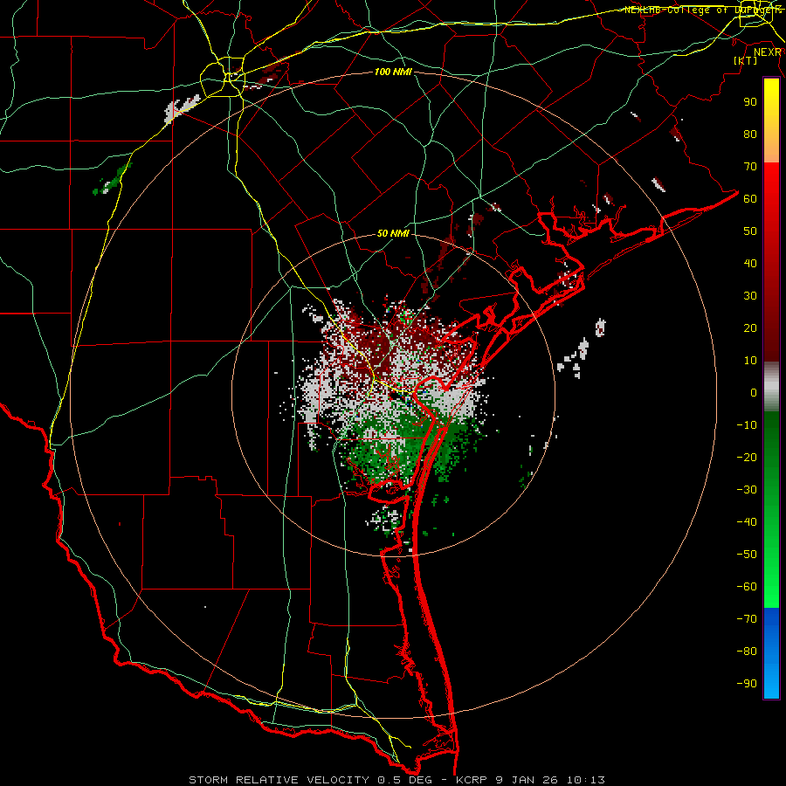Image resolution: width=786 pixels, height=786 pixels.
Task: Select the 60 value on the velocity legend
Action: coord(750,198)
